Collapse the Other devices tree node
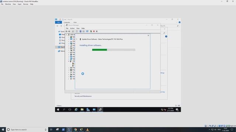This screenshot has width=236, height=132. (x=69, y=61)
